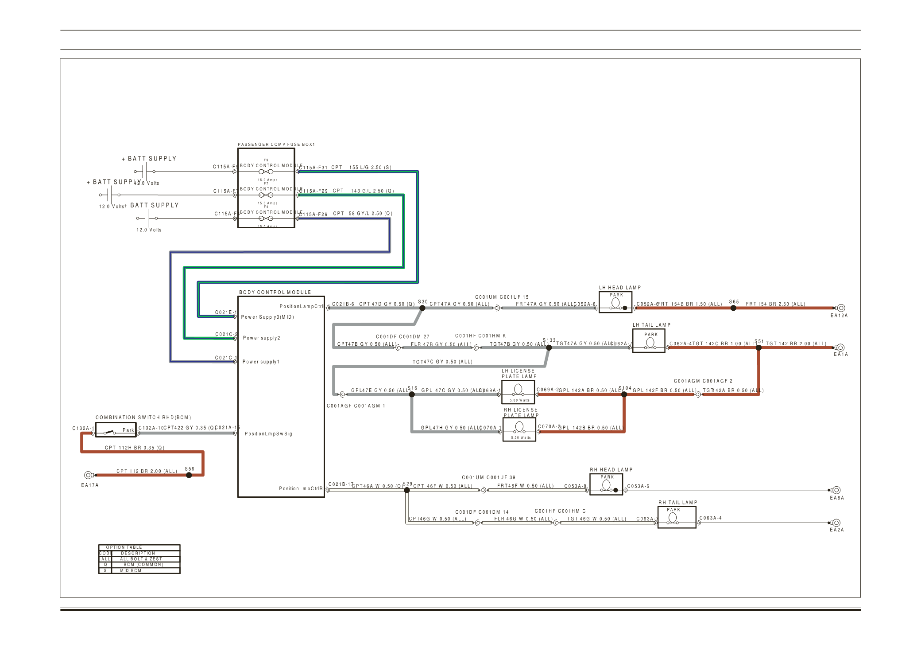
Task: Click the Power supply2 pin label
Action: pos(261,338)
